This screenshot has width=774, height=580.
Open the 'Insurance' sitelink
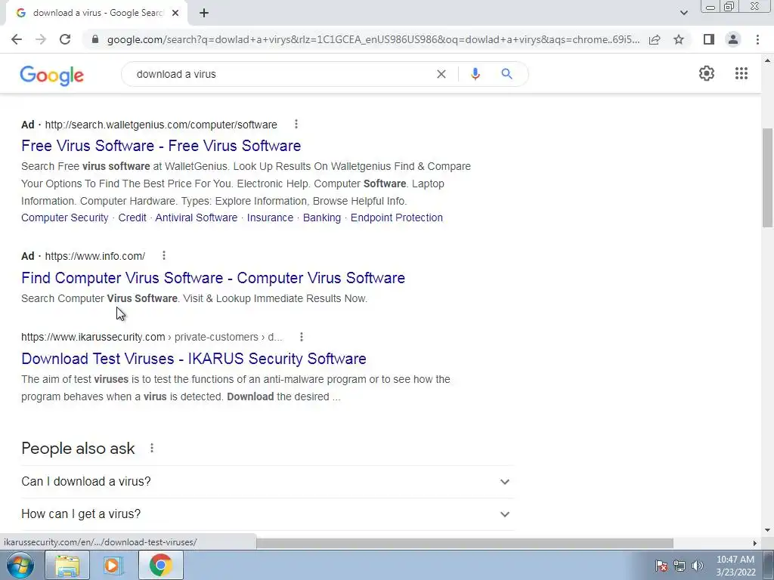coord(270,217)
